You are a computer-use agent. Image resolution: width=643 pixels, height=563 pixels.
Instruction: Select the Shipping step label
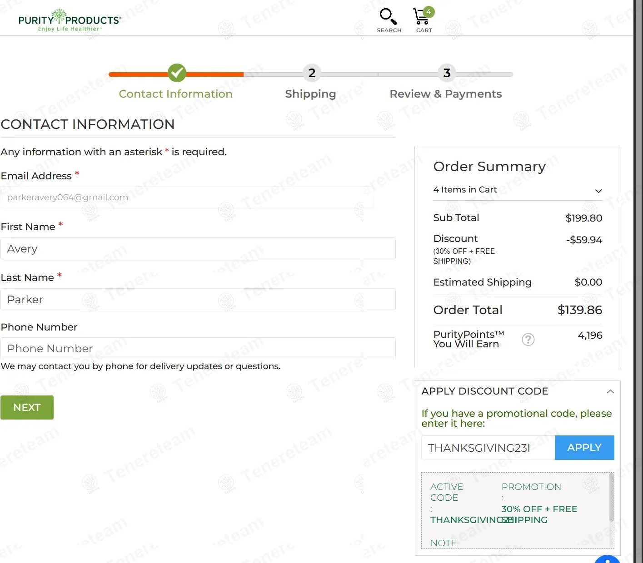pyautogui.click(x=310, y=94)
